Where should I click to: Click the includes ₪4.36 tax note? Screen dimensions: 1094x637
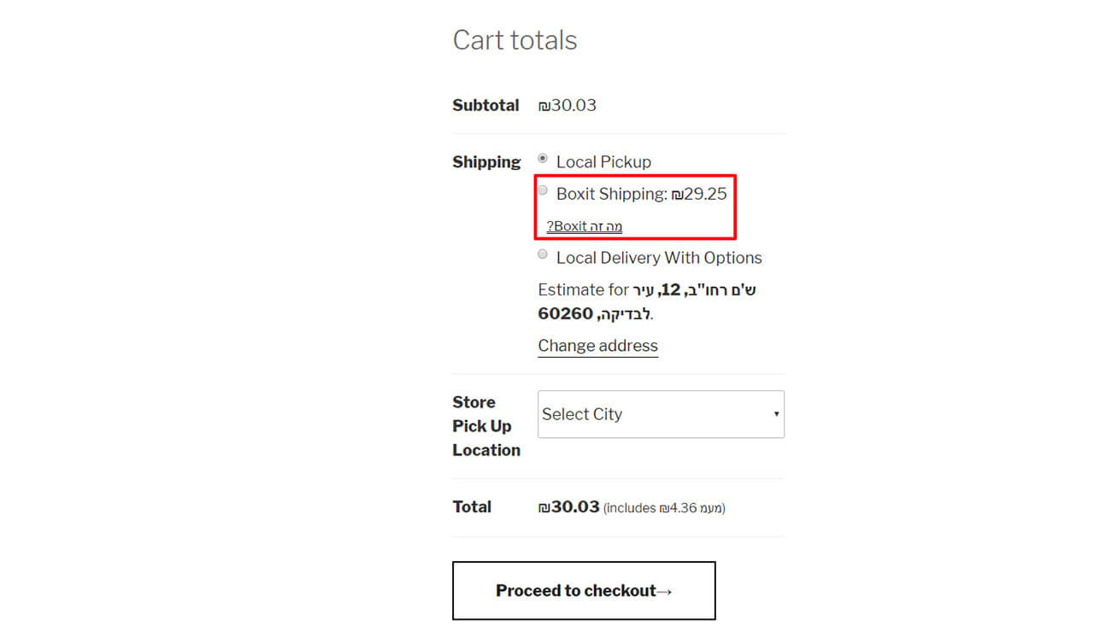[x=664, y=508]
